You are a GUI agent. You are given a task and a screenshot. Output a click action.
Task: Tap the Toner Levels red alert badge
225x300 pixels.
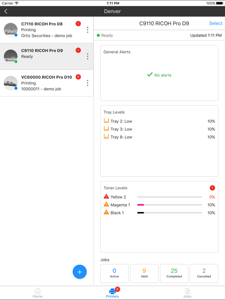click(x=212, y=188)
